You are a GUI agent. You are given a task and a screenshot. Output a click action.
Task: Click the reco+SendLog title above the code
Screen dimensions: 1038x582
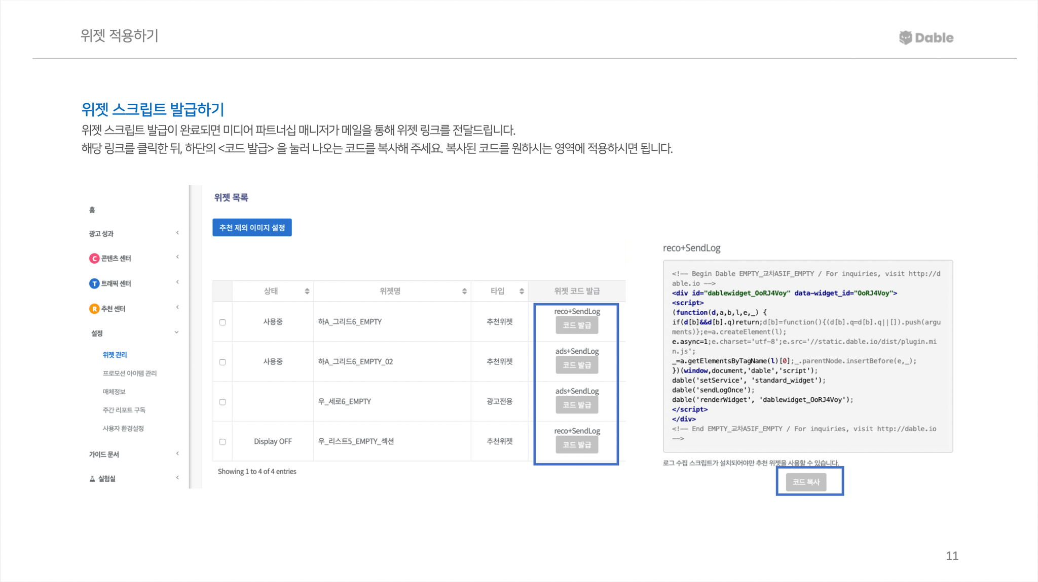pos(691,248)
